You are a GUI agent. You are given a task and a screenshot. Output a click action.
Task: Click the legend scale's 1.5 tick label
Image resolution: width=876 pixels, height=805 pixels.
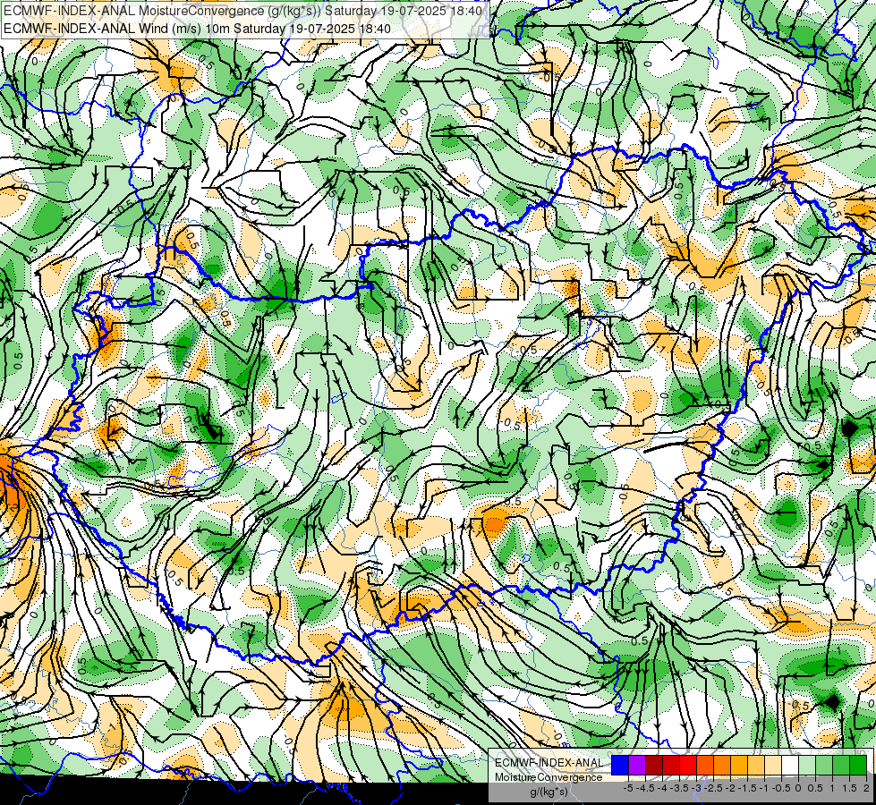pos(850,788)
